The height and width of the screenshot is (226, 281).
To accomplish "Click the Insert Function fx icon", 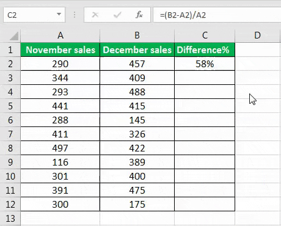I will (x=139, y=15).
